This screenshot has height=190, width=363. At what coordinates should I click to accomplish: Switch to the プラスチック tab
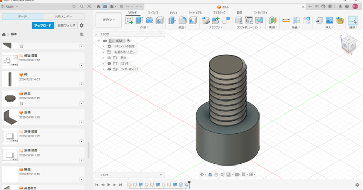coord(219,12)
